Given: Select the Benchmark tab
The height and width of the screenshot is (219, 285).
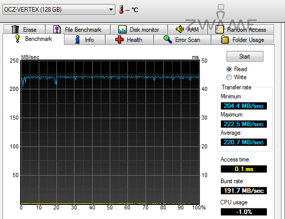Looking at the screenshot, I should pos(33,39).
